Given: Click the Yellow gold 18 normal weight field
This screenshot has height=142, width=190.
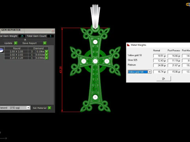Looking at the screenshot, I should coord(160,56).
